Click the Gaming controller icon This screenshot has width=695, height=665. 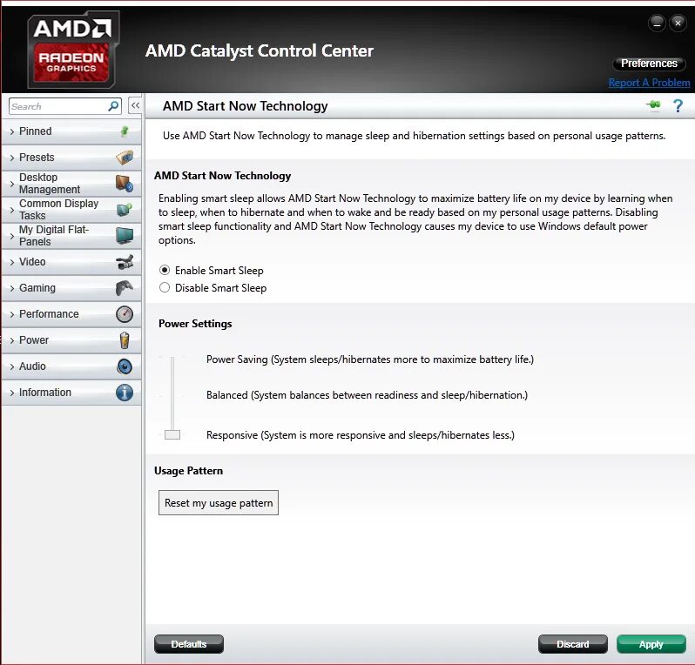[125, 288]
